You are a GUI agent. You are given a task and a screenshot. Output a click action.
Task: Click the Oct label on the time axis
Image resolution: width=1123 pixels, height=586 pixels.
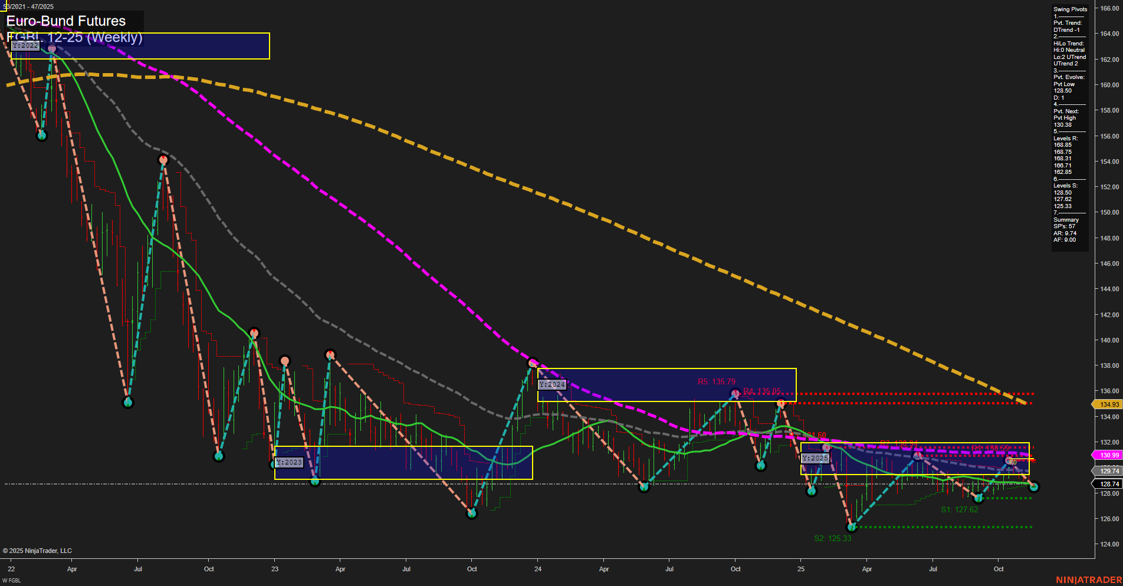[x=209, y=569]
